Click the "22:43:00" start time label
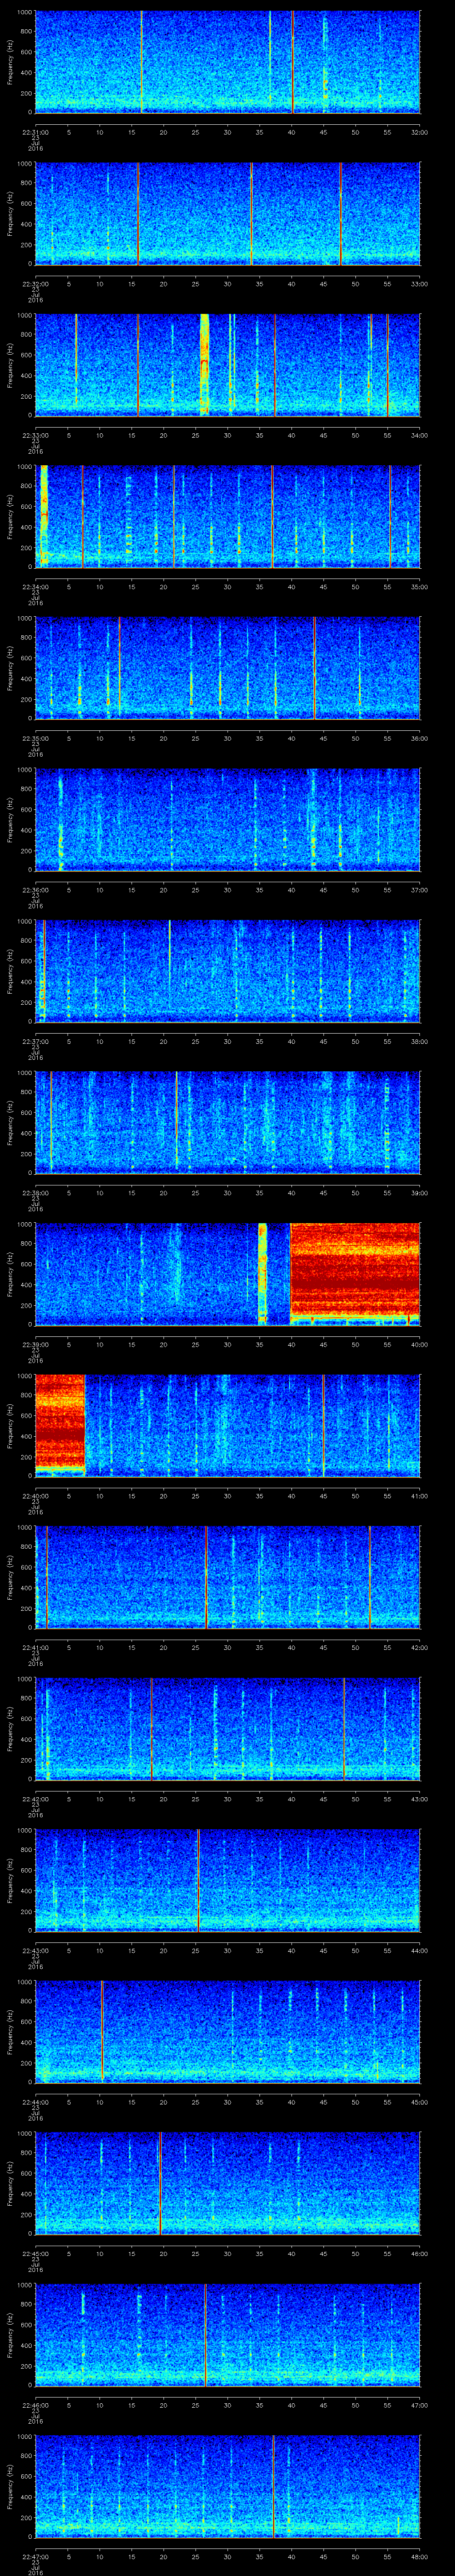The image size is (455, 2576). pyautogui.click(x=35, y=1950)
